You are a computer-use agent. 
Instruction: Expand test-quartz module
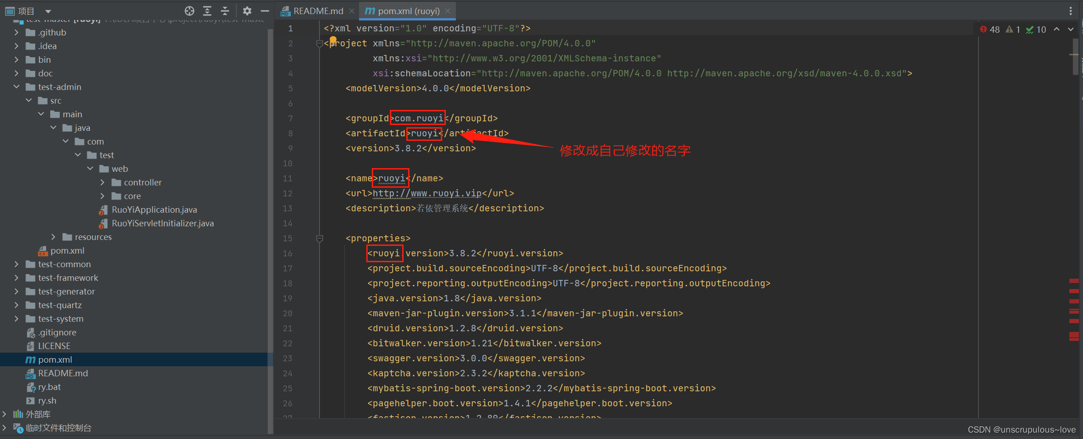click(x=17, y=305)
